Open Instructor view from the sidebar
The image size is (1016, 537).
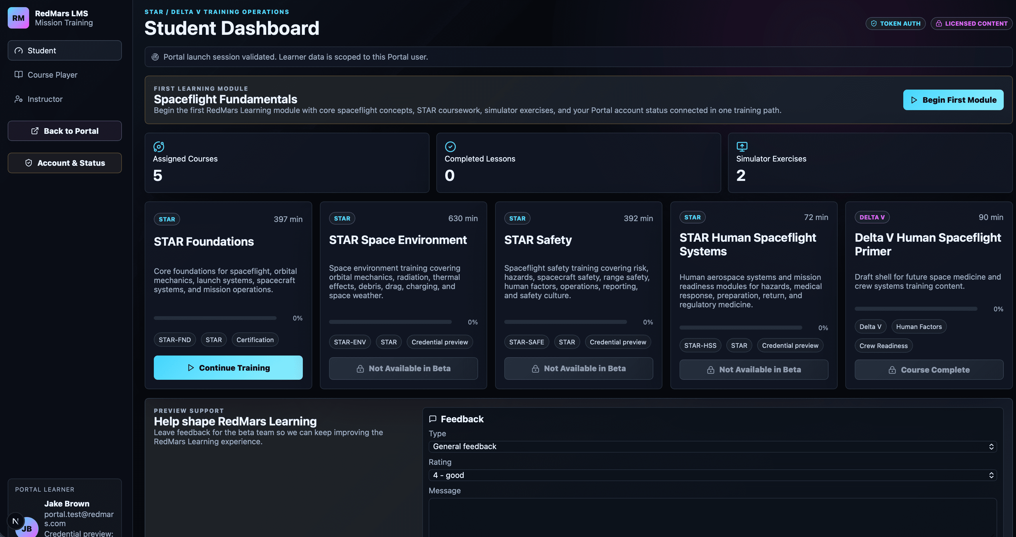pos(65,99)
